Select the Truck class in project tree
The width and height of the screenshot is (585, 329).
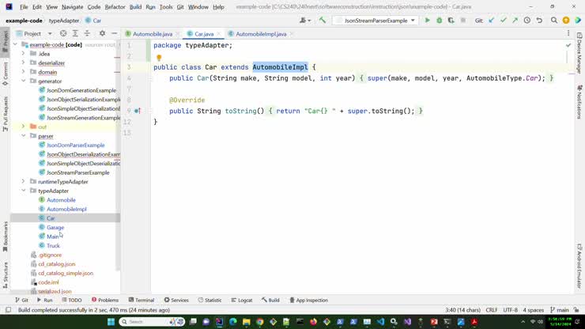click(x=53, y=246)
